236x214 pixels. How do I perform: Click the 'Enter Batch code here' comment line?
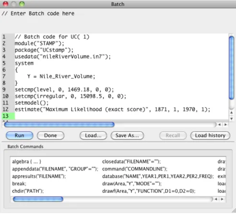(x=38, y=13)
